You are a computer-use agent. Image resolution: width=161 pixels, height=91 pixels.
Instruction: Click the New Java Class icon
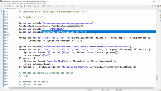click(30, 6)
